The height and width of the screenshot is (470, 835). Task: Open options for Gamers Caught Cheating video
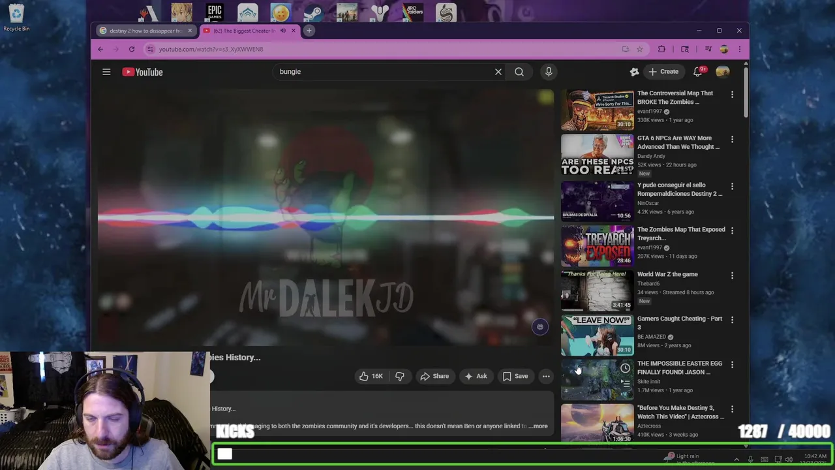click(732, 320)
